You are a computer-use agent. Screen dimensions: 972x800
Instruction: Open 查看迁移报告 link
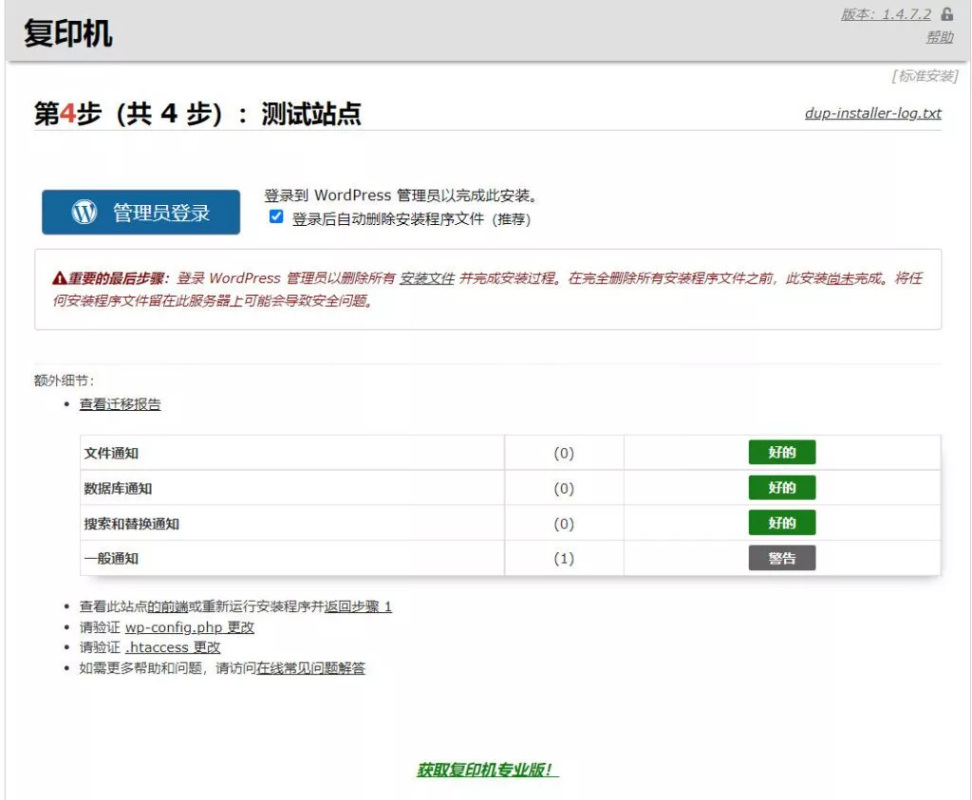121,404
